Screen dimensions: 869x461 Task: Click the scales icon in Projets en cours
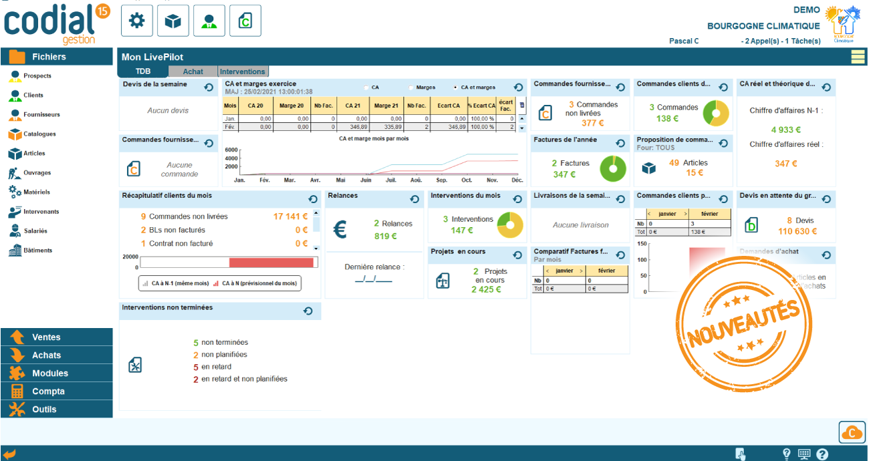pos(443,280)
